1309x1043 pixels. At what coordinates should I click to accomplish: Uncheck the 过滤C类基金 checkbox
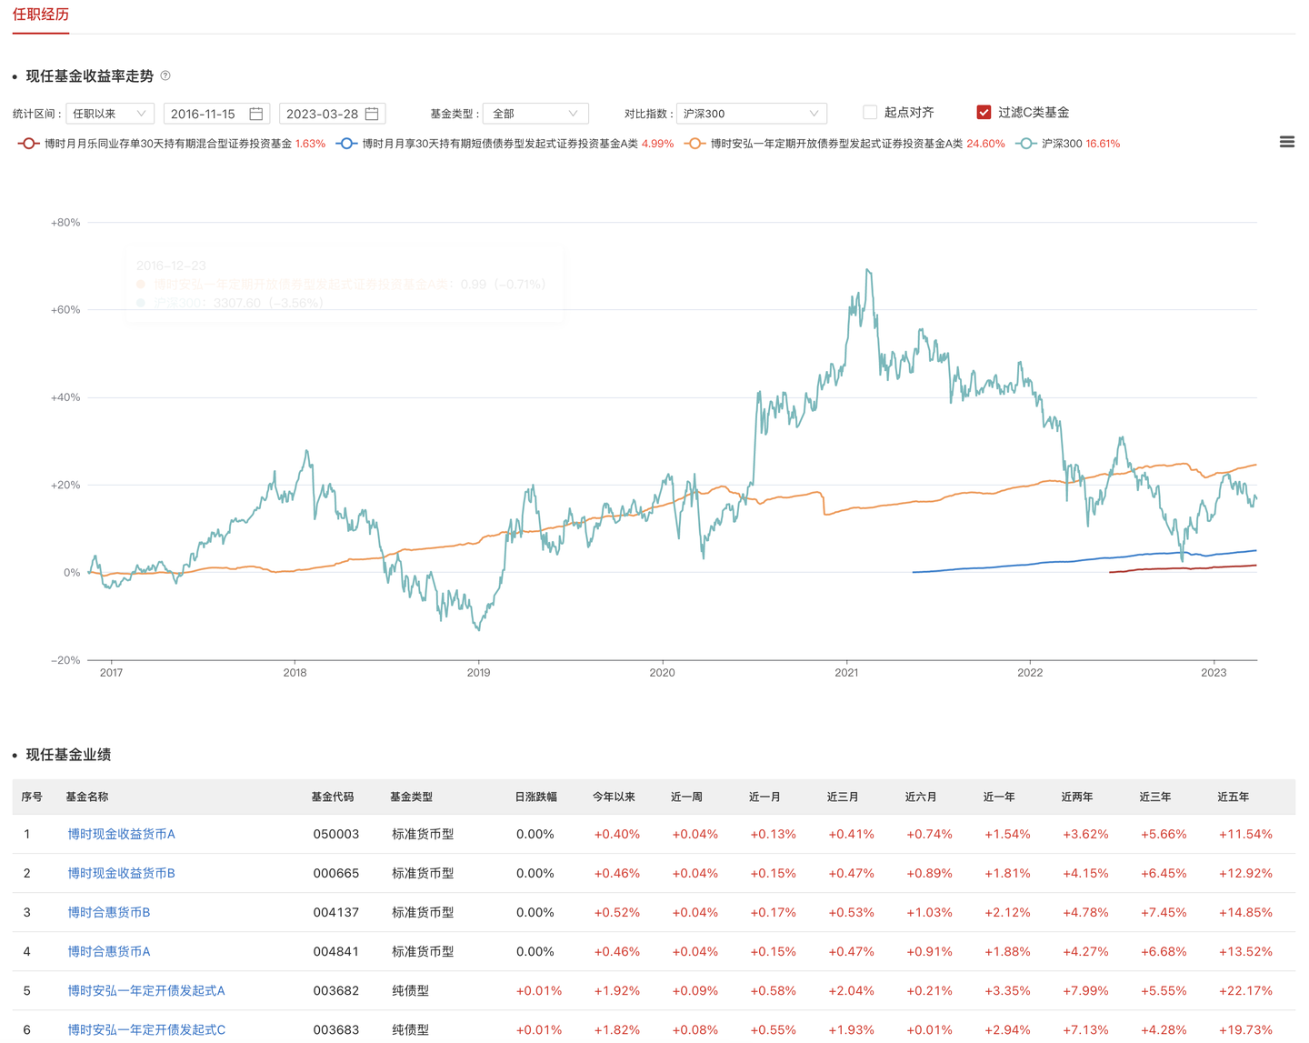tap(984, 113)
